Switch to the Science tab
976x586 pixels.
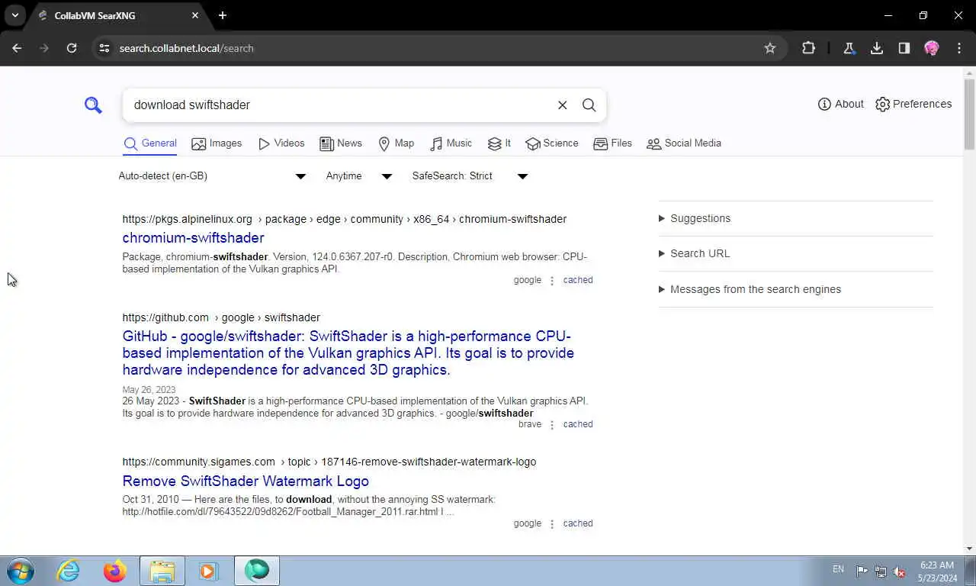pos(552,143)
